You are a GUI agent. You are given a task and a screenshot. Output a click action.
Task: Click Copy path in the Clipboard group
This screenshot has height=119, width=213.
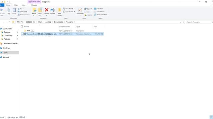pyautogui.click(x=22, y=12)
